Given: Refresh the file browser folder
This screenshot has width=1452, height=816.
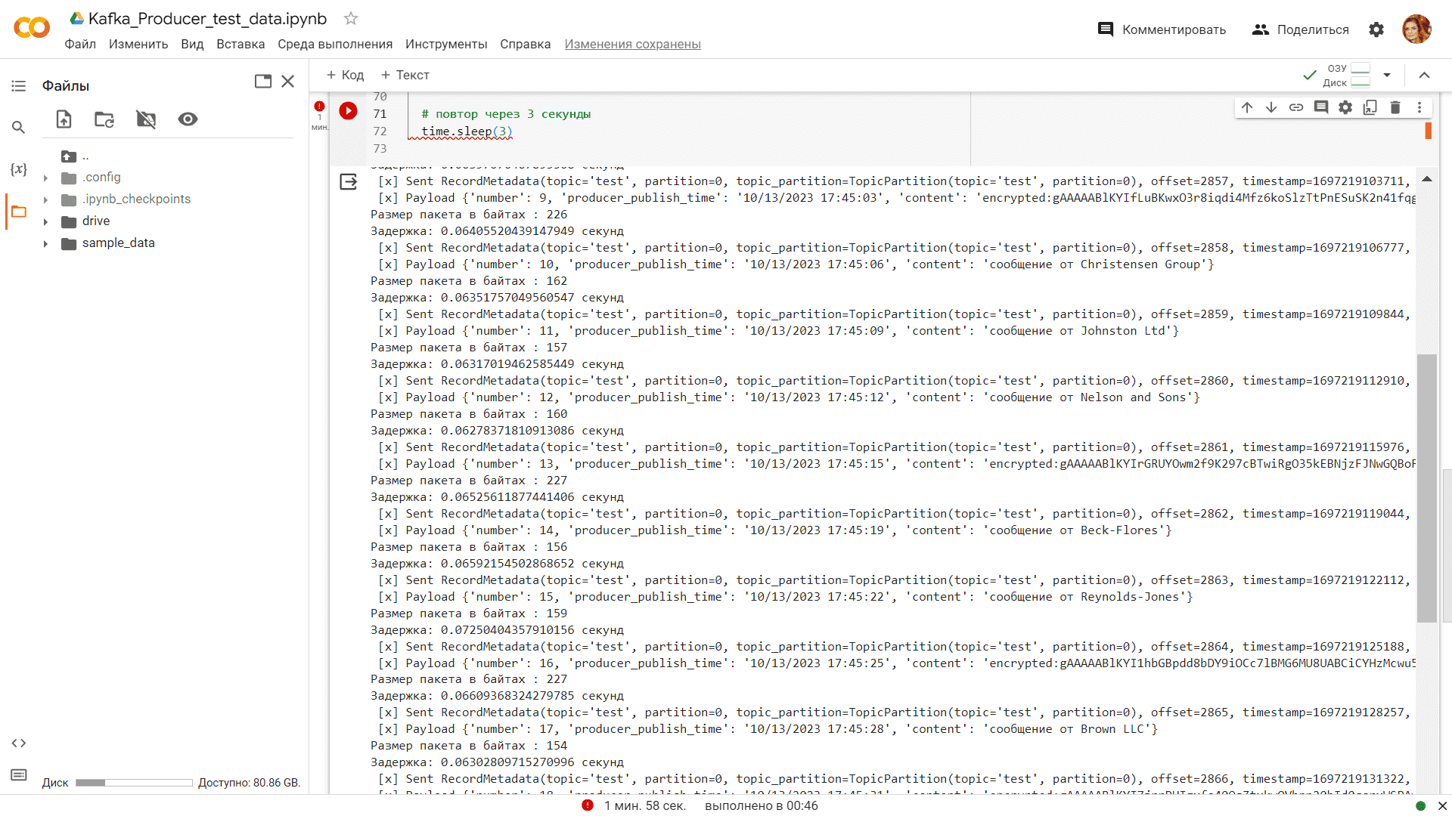Looking at the screenshot, I should pyautogui.click(x=104, y=119).
